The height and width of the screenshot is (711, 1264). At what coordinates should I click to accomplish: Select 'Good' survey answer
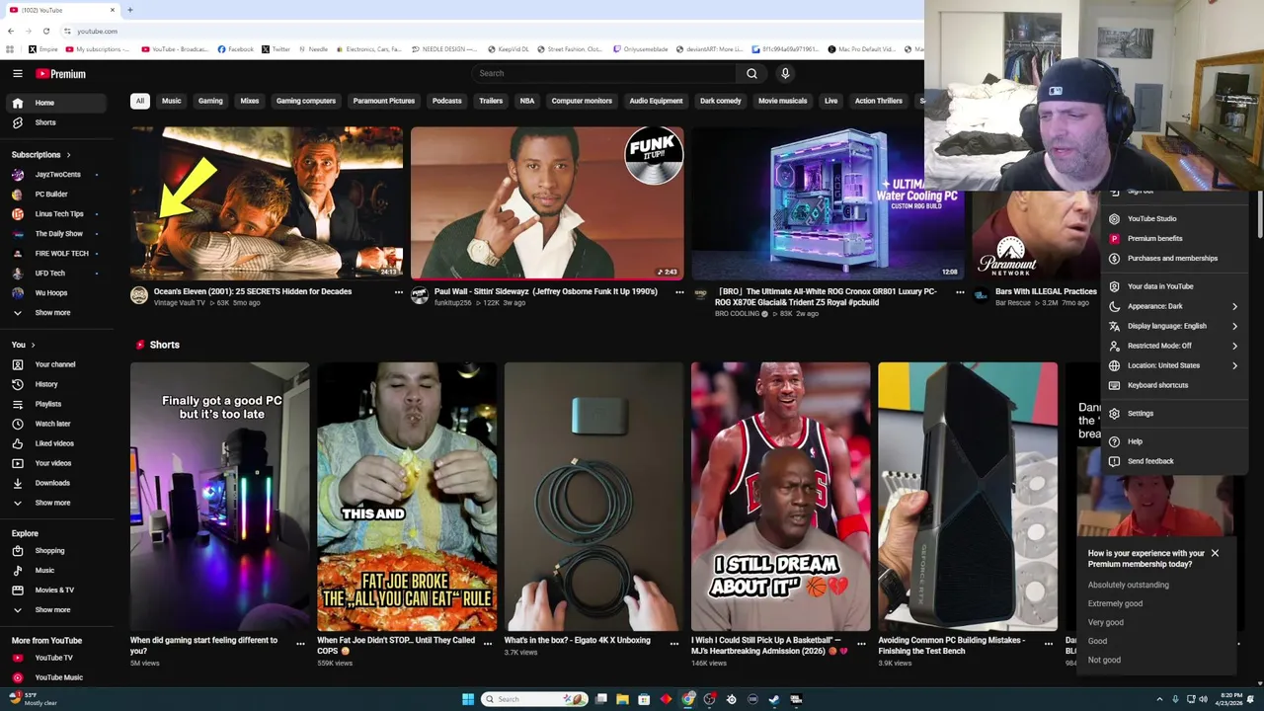1097,641
